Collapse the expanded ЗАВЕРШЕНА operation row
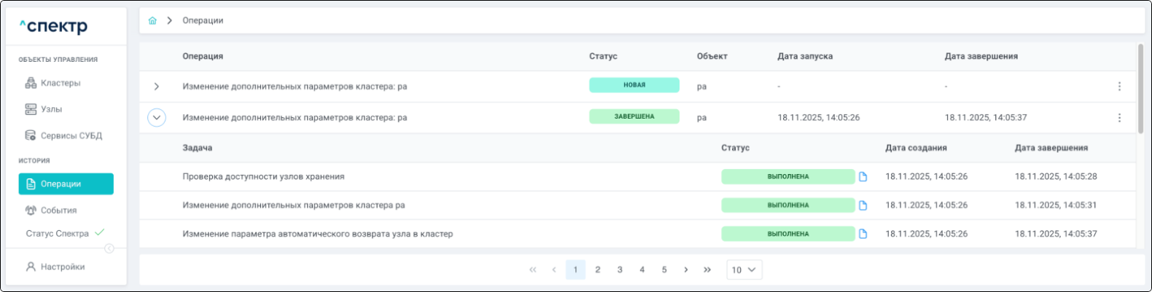1152x292 pixels. click(x=157, y=118)
